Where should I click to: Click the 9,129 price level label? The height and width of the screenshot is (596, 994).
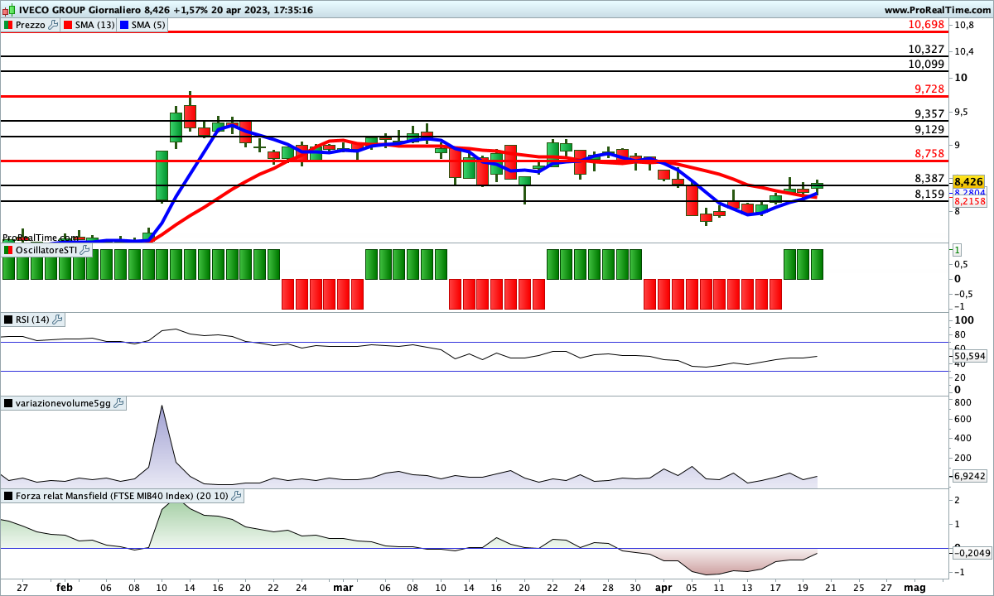(x=929, y=129)
